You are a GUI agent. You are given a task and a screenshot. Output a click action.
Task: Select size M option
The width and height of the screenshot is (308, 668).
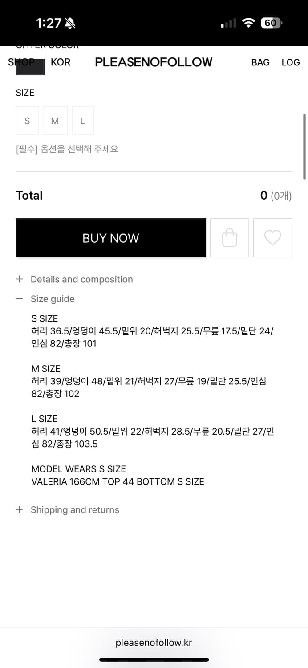55,120
